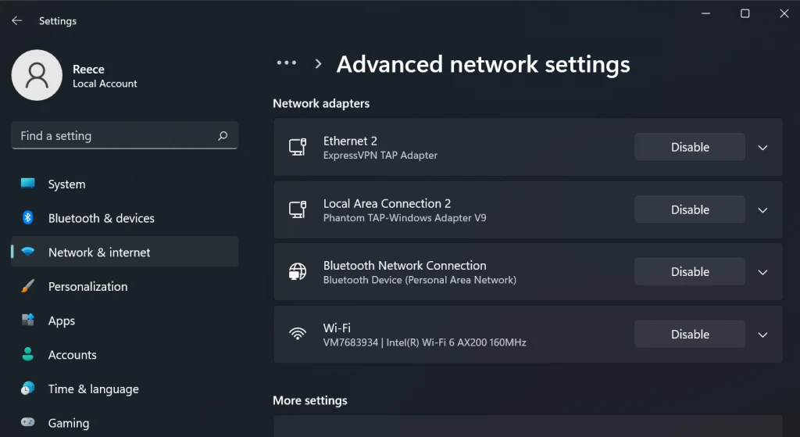
Task: Disable the Bluetooth Network Connection
Action: 690,272
